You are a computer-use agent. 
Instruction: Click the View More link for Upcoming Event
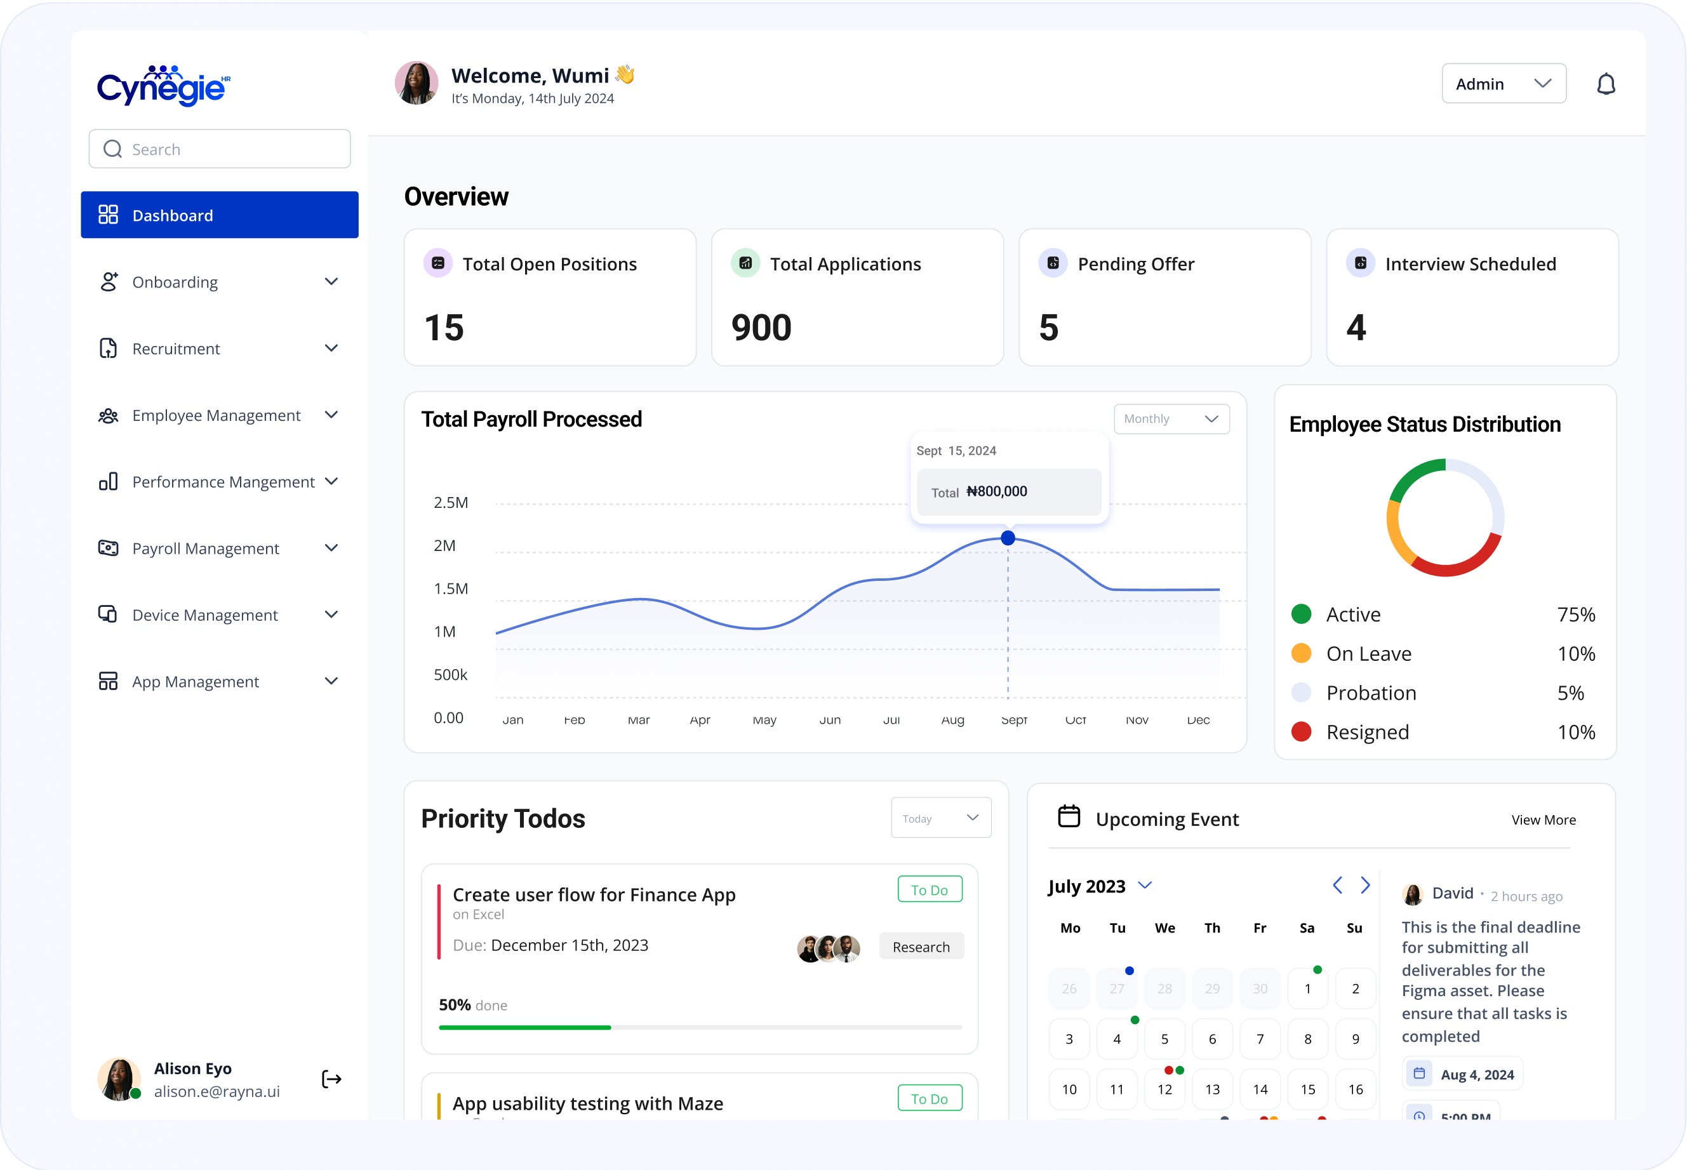click(x=1544, y=820)
